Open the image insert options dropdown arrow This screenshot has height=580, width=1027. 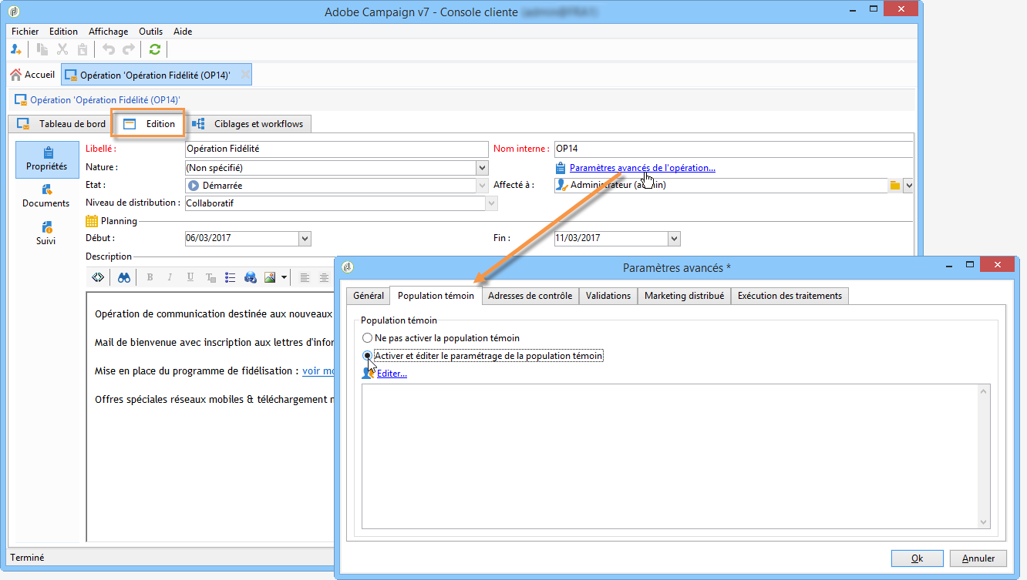tap(284, 277)
